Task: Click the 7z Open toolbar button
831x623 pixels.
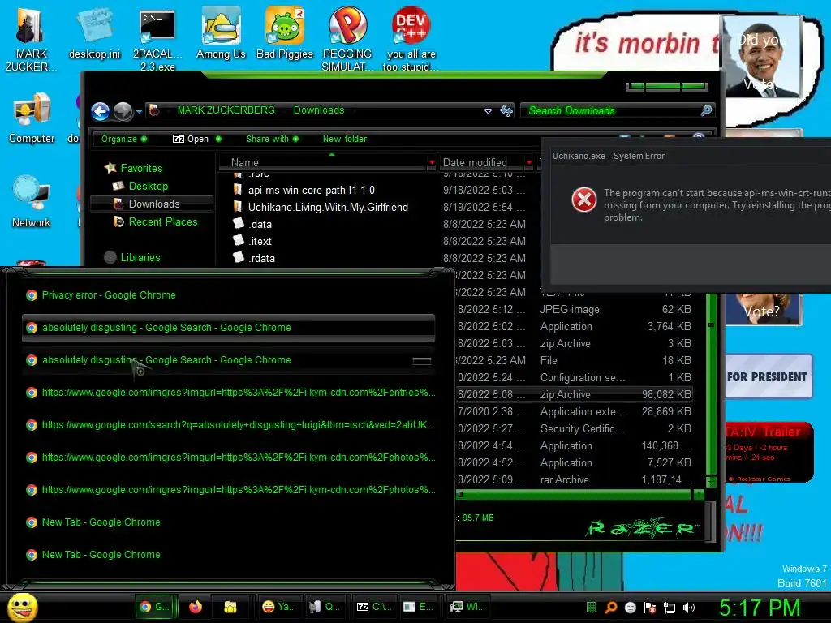Action: click(191, 139)
